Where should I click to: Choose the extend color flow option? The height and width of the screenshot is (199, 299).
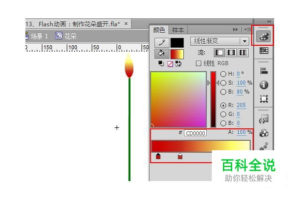coord(219,53)
